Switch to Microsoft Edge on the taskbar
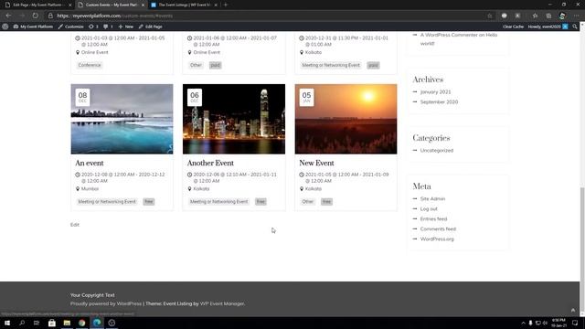585x329 pixels. point(97,323)
